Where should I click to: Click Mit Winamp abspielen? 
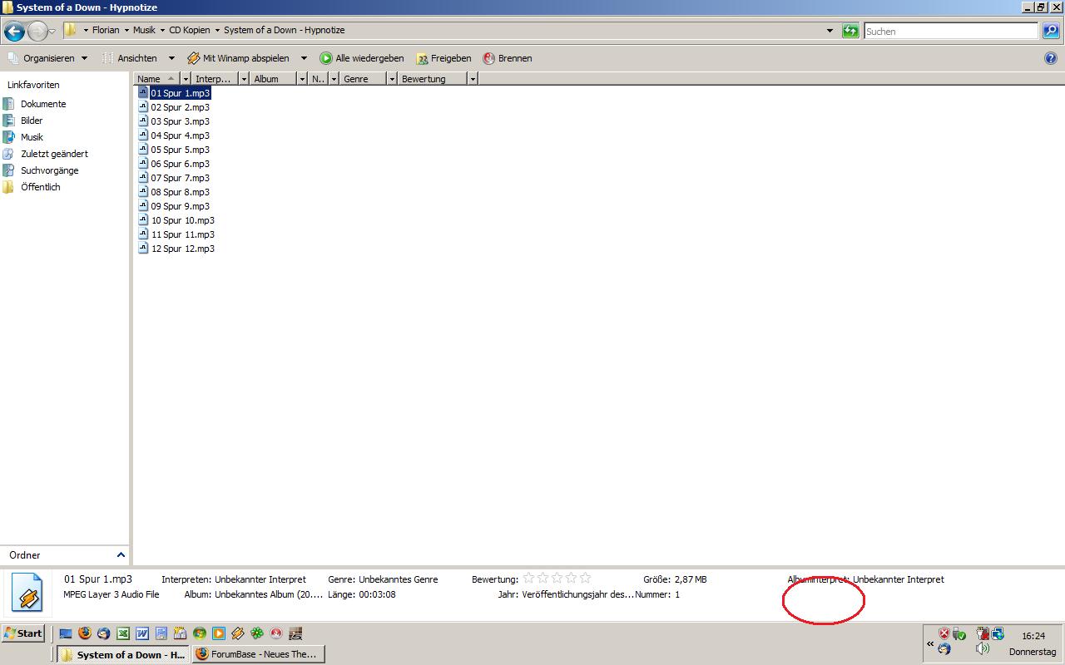[x=239, y=58]
